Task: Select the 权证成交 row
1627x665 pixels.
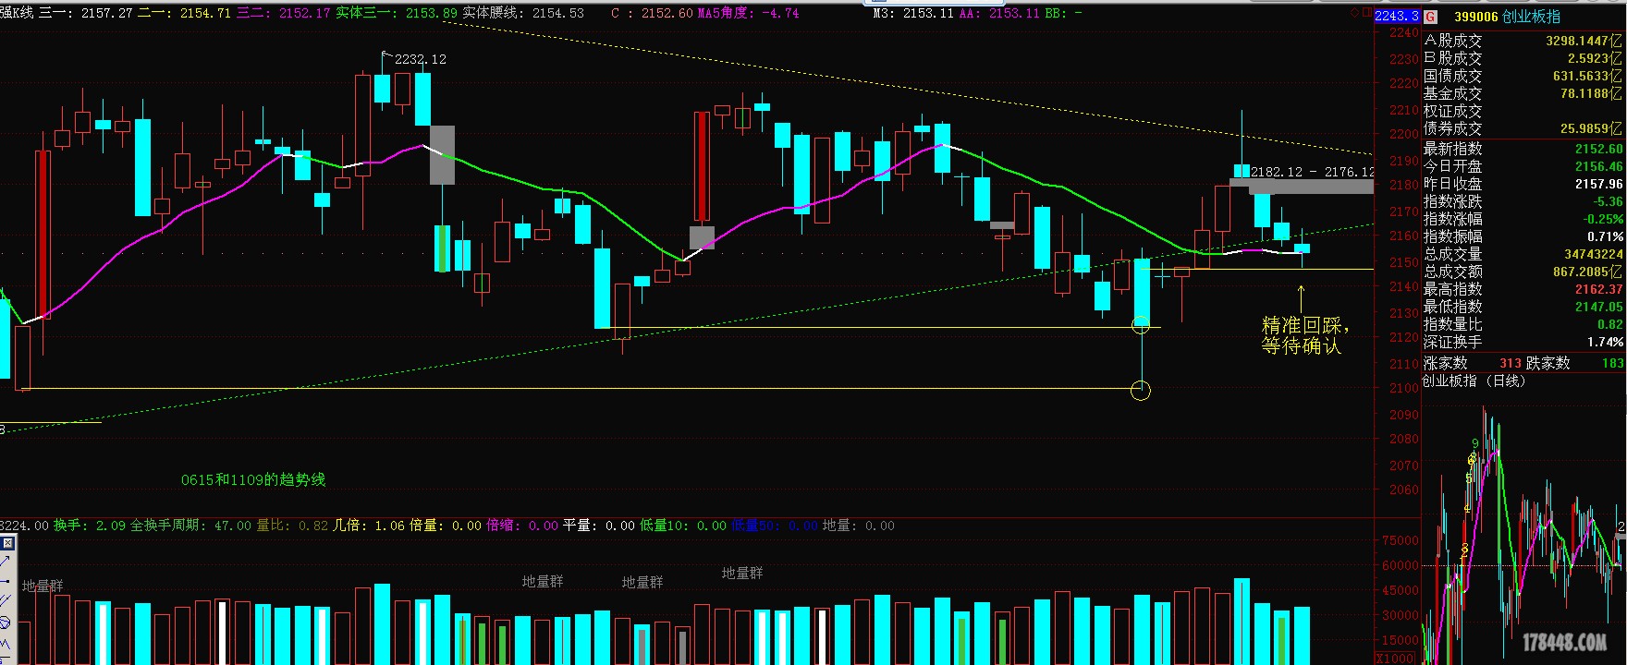Action: point(1523,111)
